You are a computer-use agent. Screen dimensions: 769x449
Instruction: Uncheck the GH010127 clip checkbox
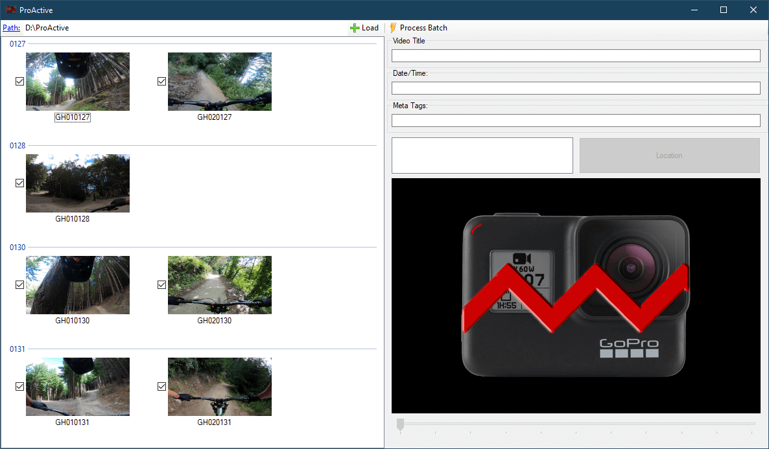click(x=19, y=82)
